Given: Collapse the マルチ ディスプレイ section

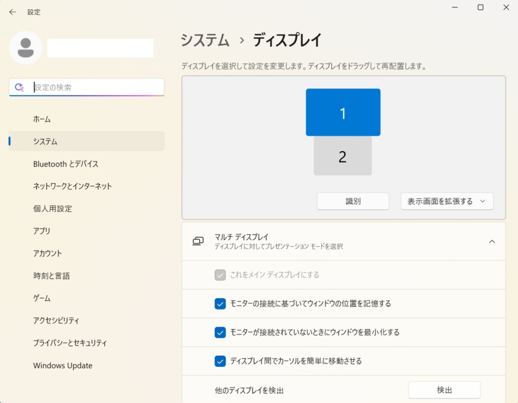Looking at the screenshot, I should [x=492, y=242].
